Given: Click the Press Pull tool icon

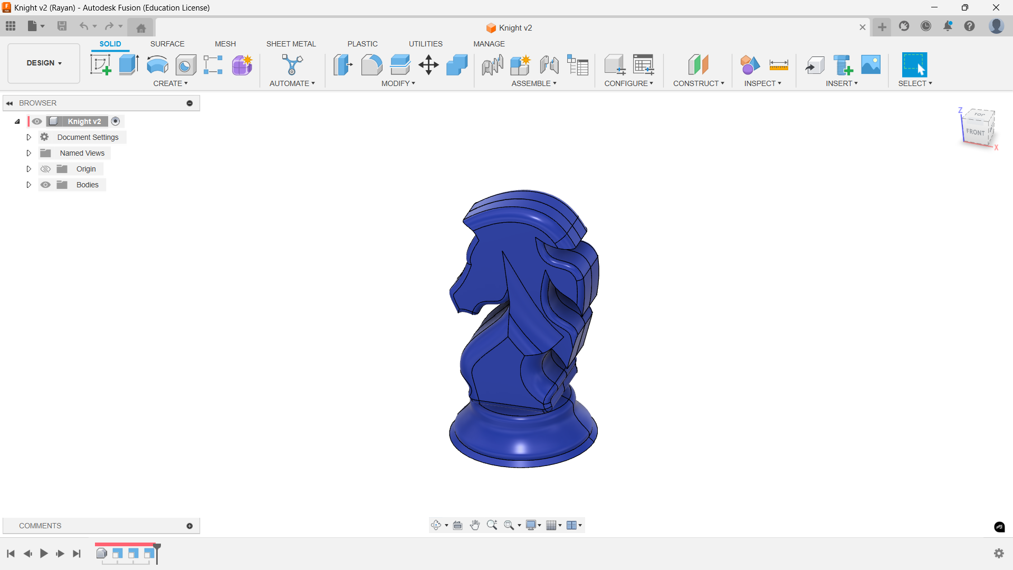Looking at the screenshot, I should [x=343, y=65].
